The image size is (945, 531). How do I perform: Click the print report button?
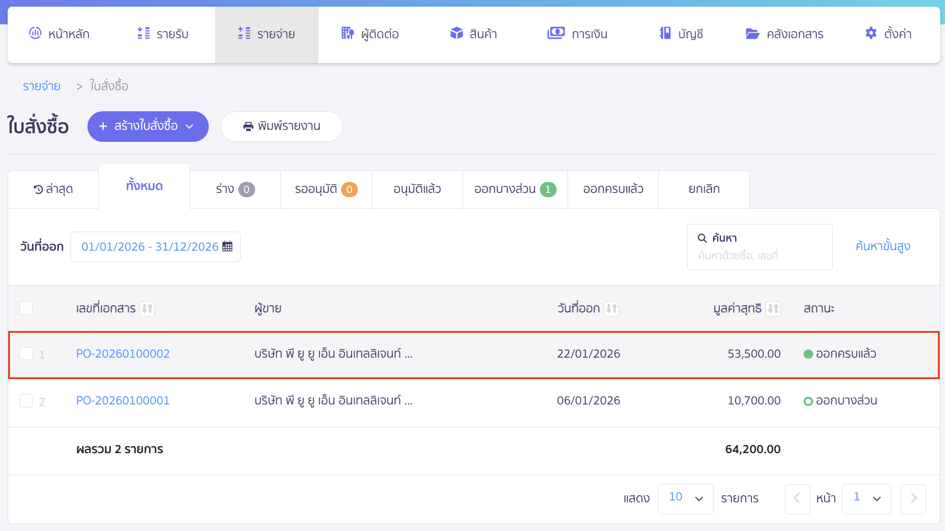(281, 127)
